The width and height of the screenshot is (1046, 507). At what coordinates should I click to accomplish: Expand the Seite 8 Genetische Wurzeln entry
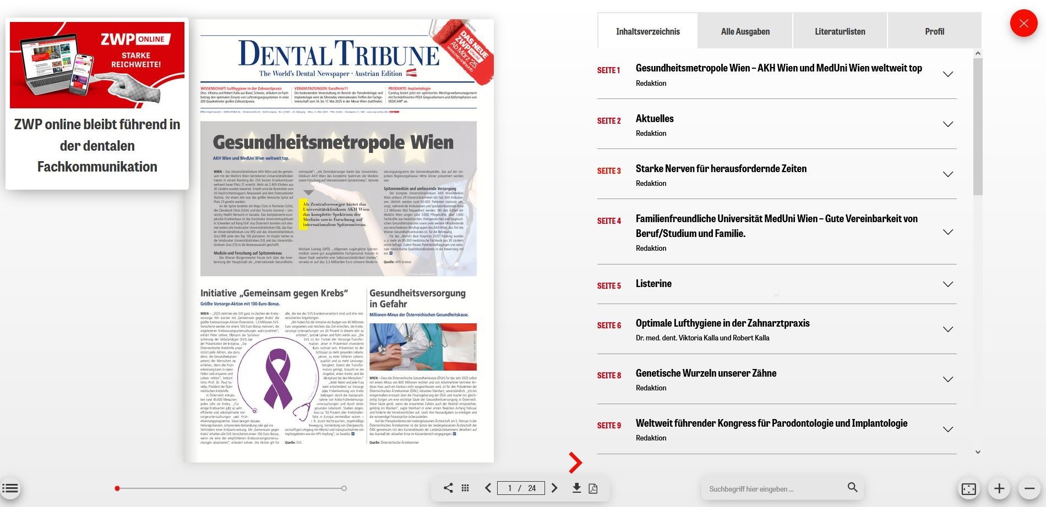click(x=947, y=379)
